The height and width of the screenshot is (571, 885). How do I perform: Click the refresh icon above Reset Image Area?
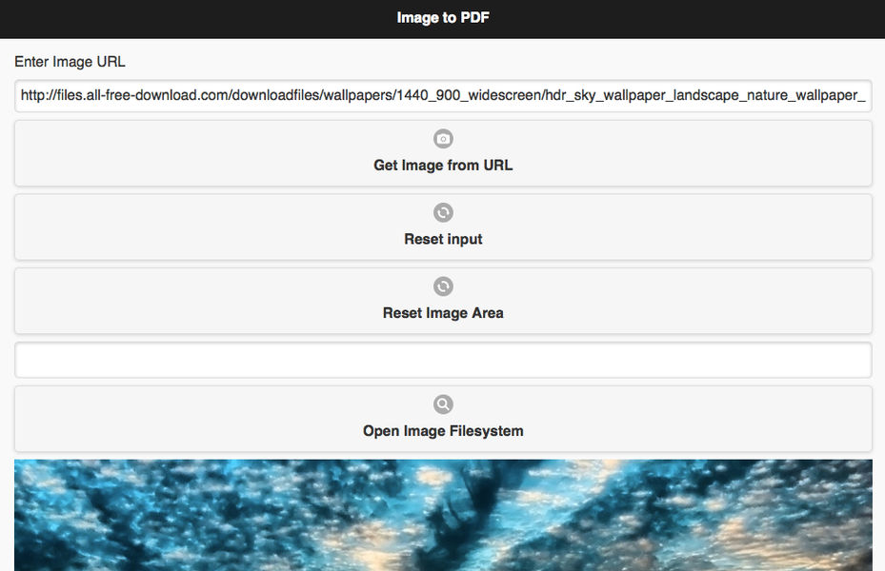443,286
